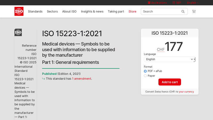Click the red ISO logo in header

[19, 11]
